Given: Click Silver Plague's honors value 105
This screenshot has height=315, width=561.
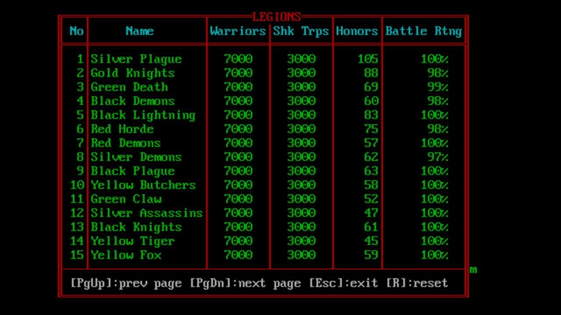Looking at the screenshot, I should (368, 59).
